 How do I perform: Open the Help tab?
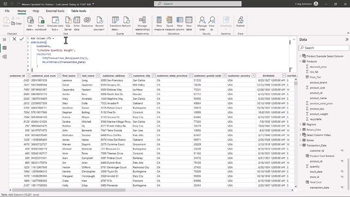click(36, 11)
